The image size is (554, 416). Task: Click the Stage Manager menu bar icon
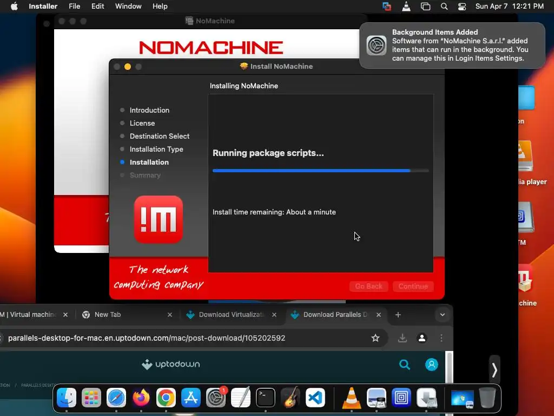coord(425,6)
